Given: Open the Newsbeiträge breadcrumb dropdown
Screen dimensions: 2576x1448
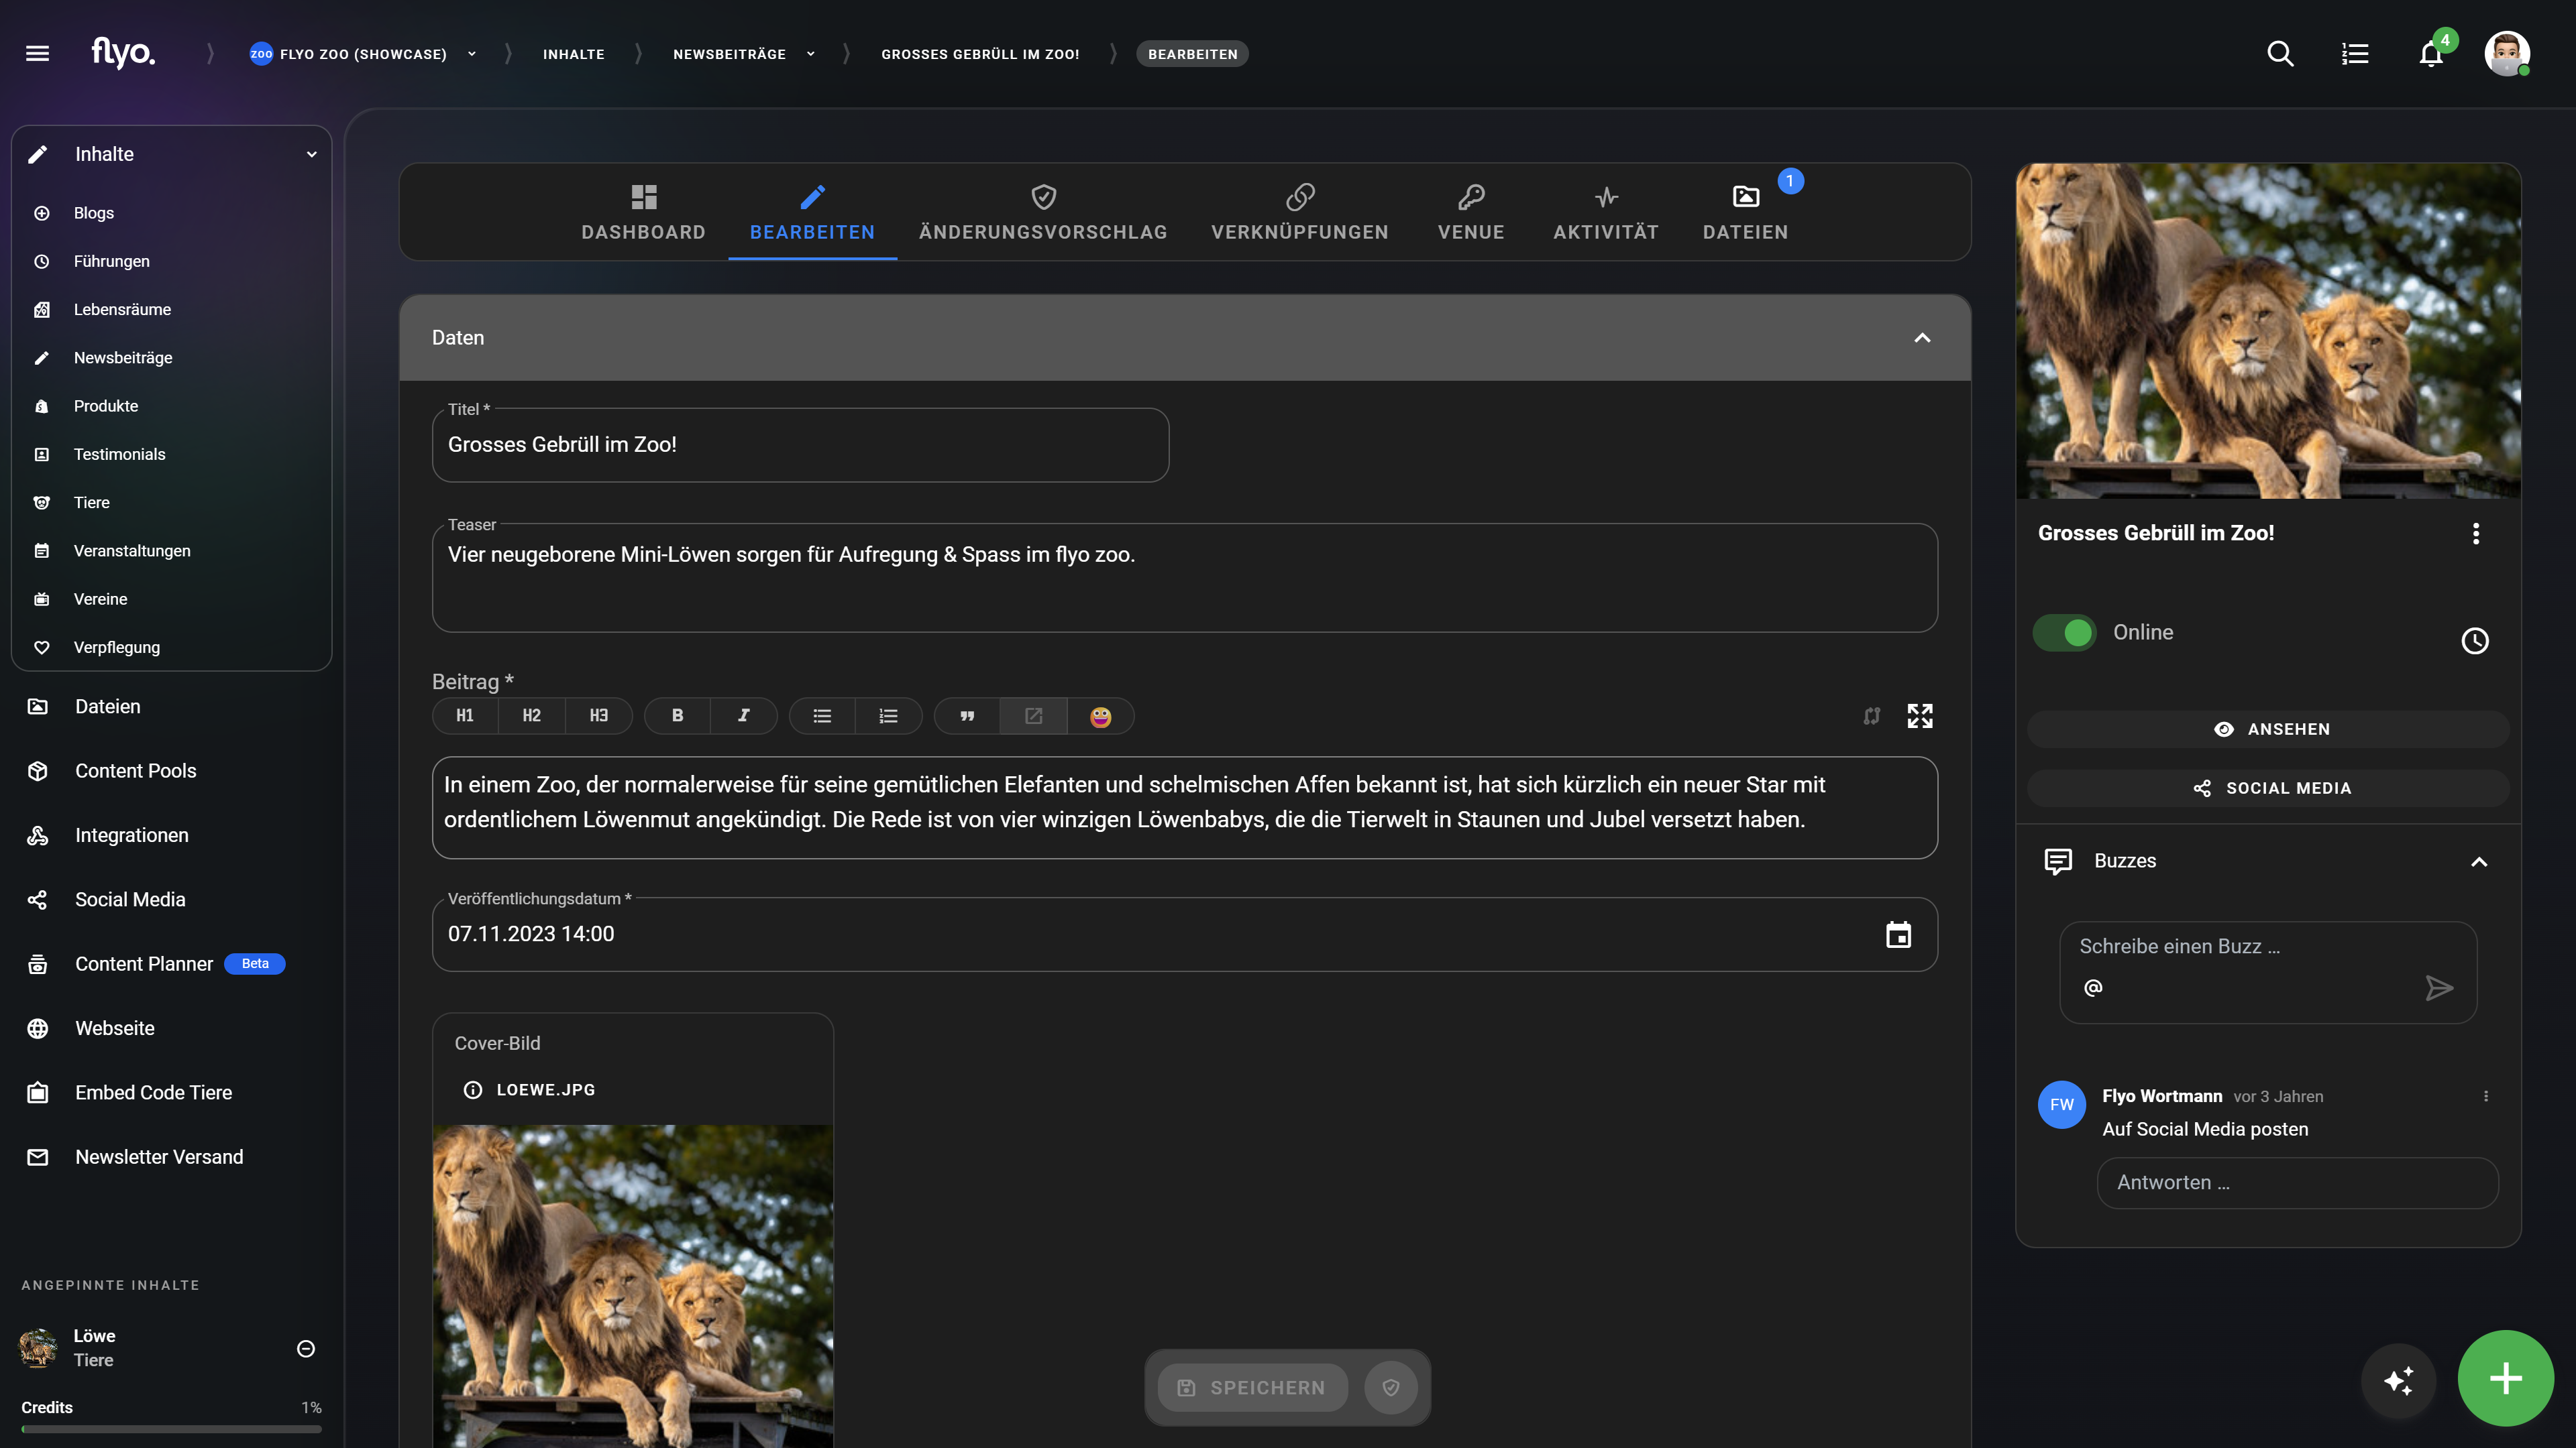Looking at the screenshot, I should click(x=811, y=54).
